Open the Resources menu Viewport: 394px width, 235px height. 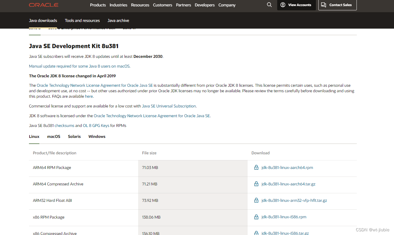pyautogui.click(x=140, y=5)
